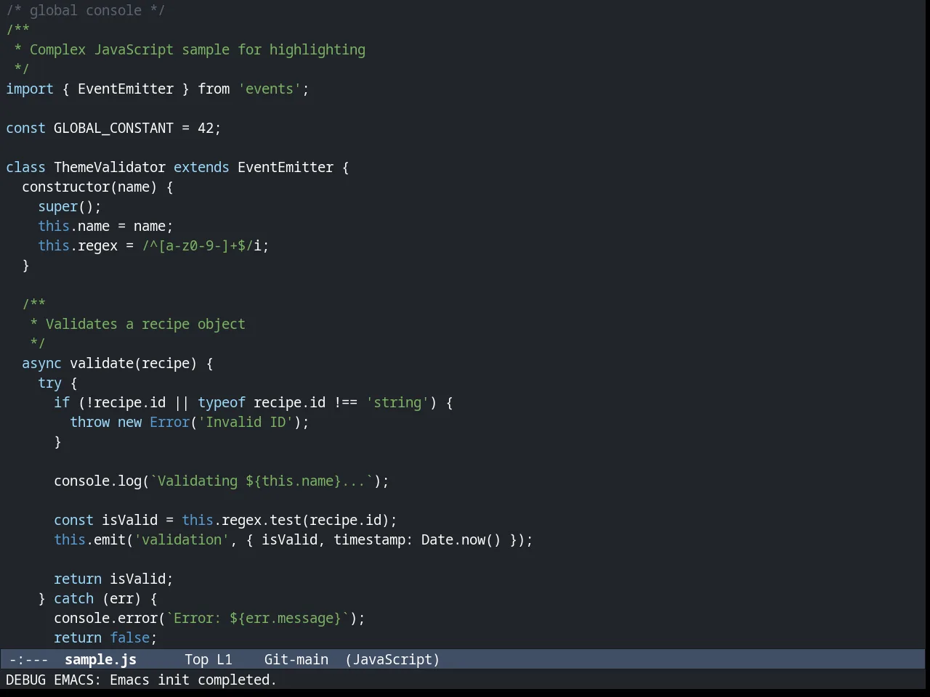The height and width of the screenshot is (697, 930).
Task: Click 'console.log' call
Action: coord(97,481)
